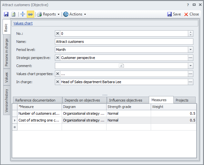Click the refresh document icon
204x165 pixels.
(14, 14)
